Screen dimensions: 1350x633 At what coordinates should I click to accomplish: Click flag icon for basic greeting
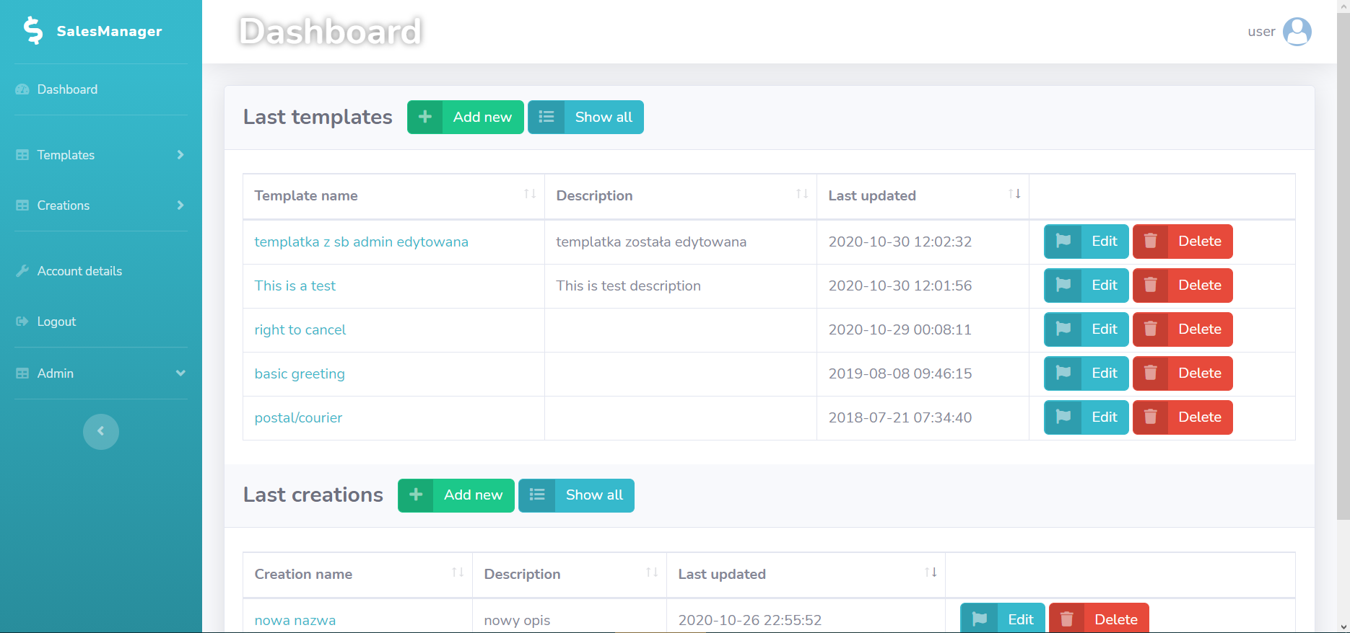[x=1063, y=373]
